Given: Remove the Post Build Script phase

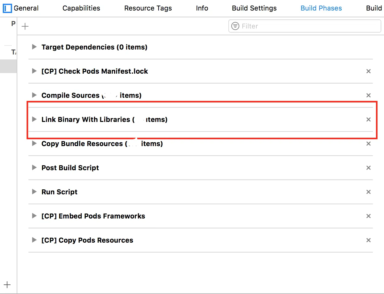Looking at the screenshot, I should [368, 168].
